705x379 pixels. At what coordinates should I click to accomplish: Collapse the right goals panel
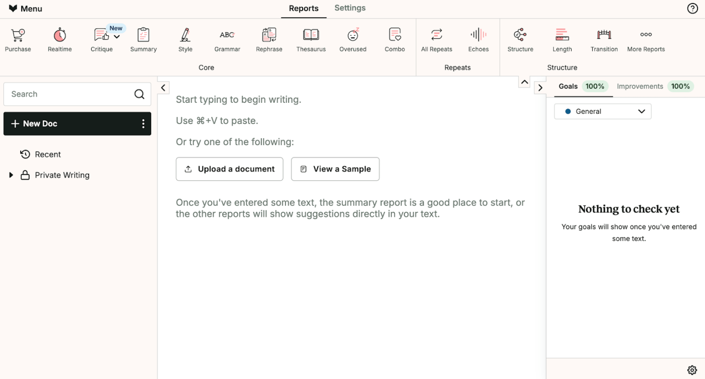pos(540,88)
